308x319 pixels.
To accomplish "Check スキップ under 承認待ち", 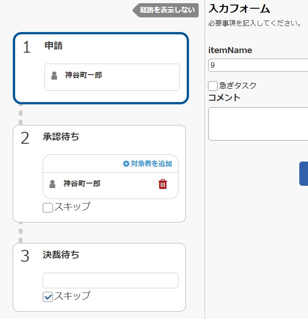I will click(x=48, y=208).
